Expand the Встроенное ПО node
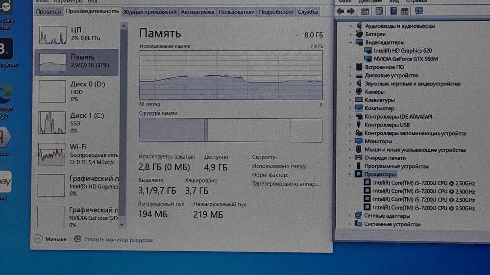 351,67
